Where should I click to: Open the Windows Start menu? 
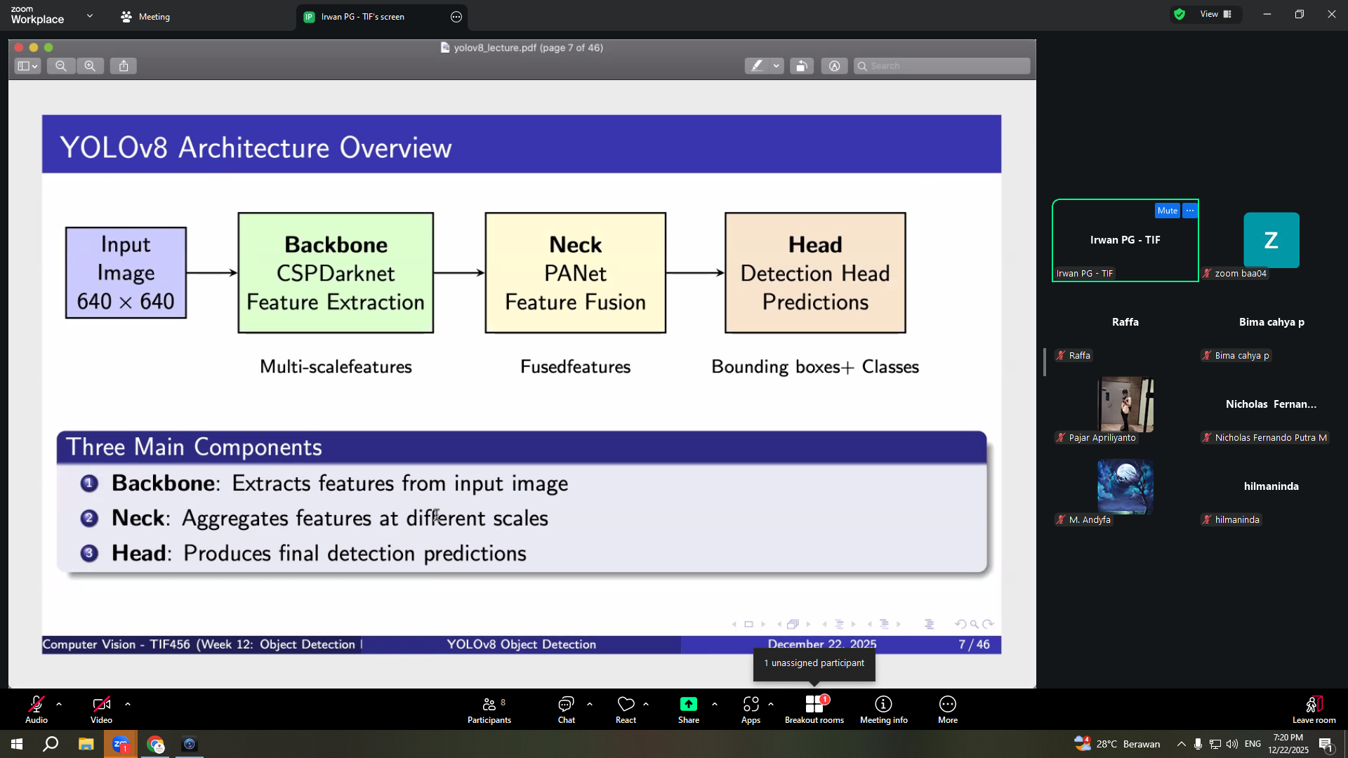point(17,744)
